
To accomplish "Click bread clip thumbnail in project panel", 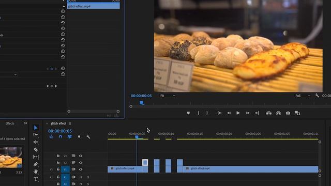I will (11, 157).
